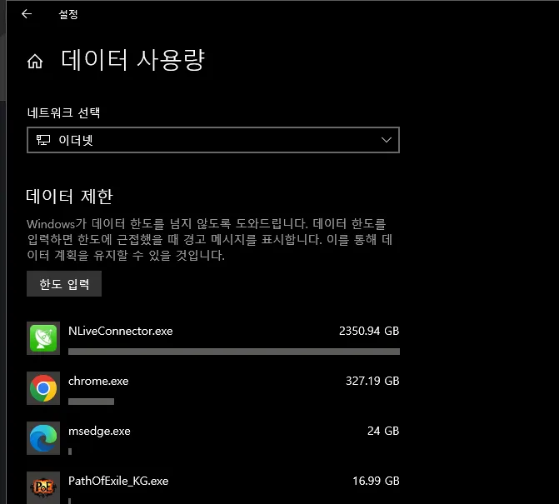Click the NLiveConnector usage bar

click(x=234, y=352)
